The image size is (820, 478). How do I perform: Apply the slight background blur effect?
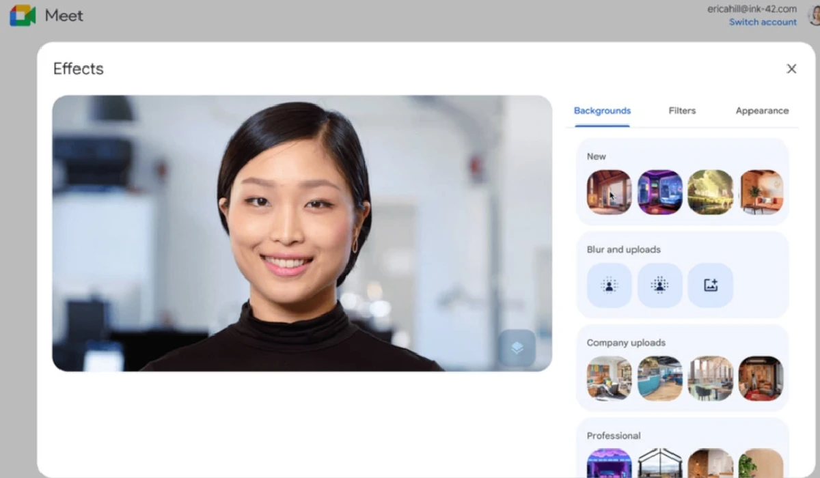coord(609,285)
